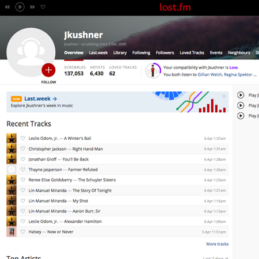Open album art for The Schuyler Sisters

tap(12, 180)
